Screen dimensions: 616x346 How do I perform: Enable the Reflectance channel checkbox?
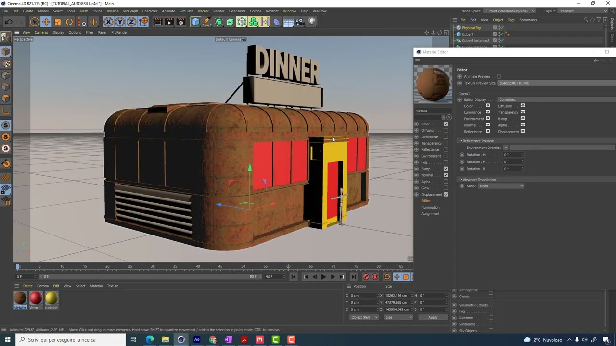[x=446, y=149]
